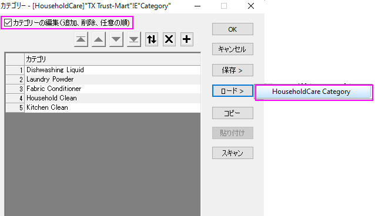The width and height of the screenshot is (375, 216).
Task: Open the 保存 > submenu
Action: [232, 70]
